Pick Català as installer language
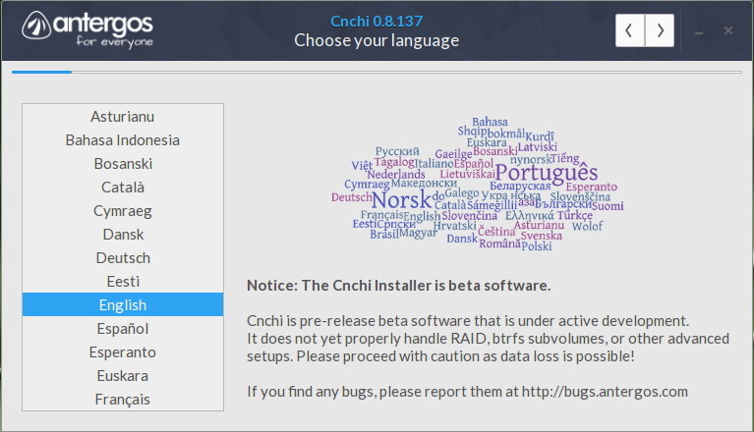The width and height of the screenshot is (754, 432). pyautogui.click(x=123, y=188)
